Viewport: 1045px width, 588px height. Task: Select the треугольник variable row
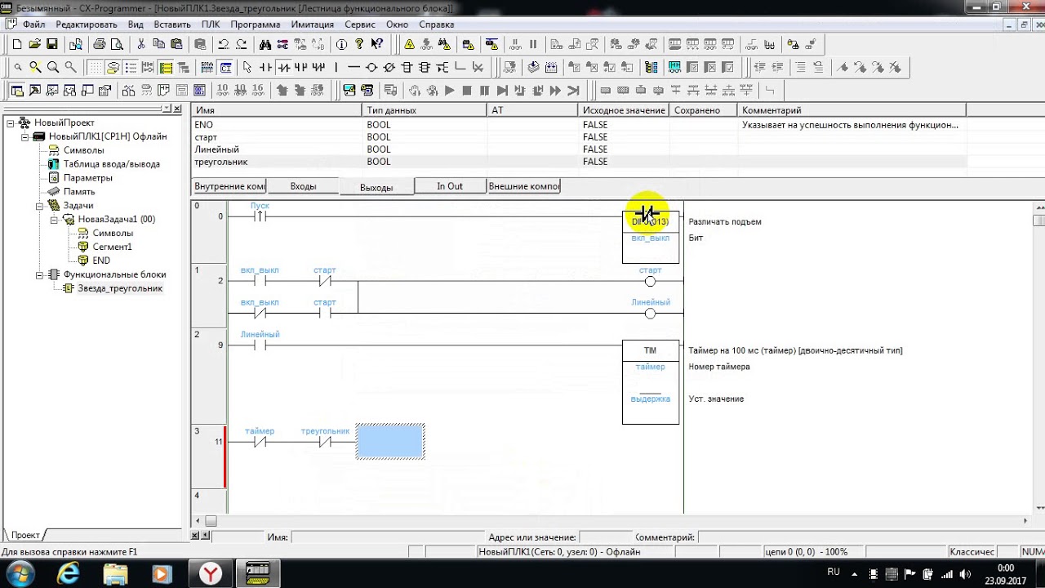579,162
